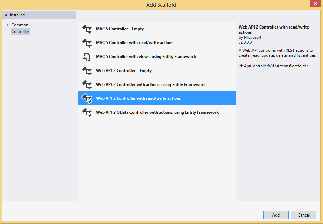Click the Cancel button
323x224 pixels.
(303, 215)
